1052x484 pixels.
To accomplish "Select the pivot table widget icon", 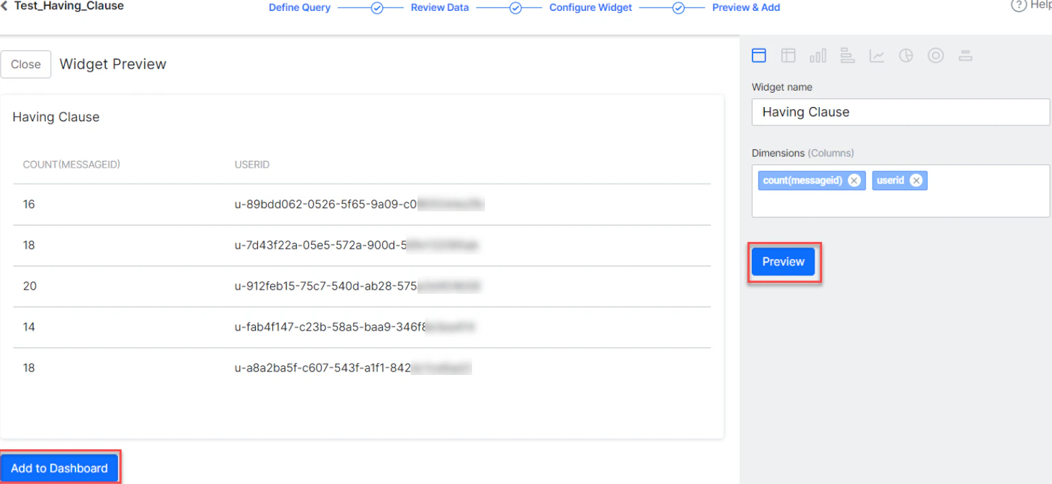I will point(788,55).
